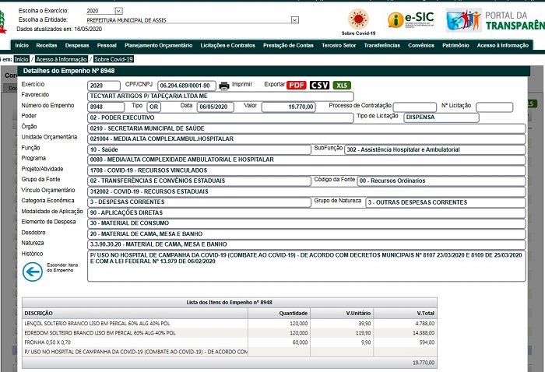
Task: Open the Convênios menu
Action: click(x=421, y=45)
